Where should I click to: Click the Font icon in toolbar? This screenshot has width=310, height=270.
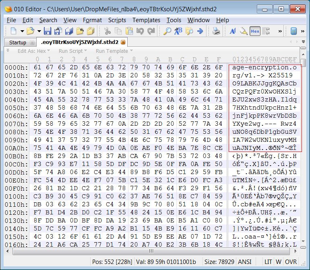(233, 31)
